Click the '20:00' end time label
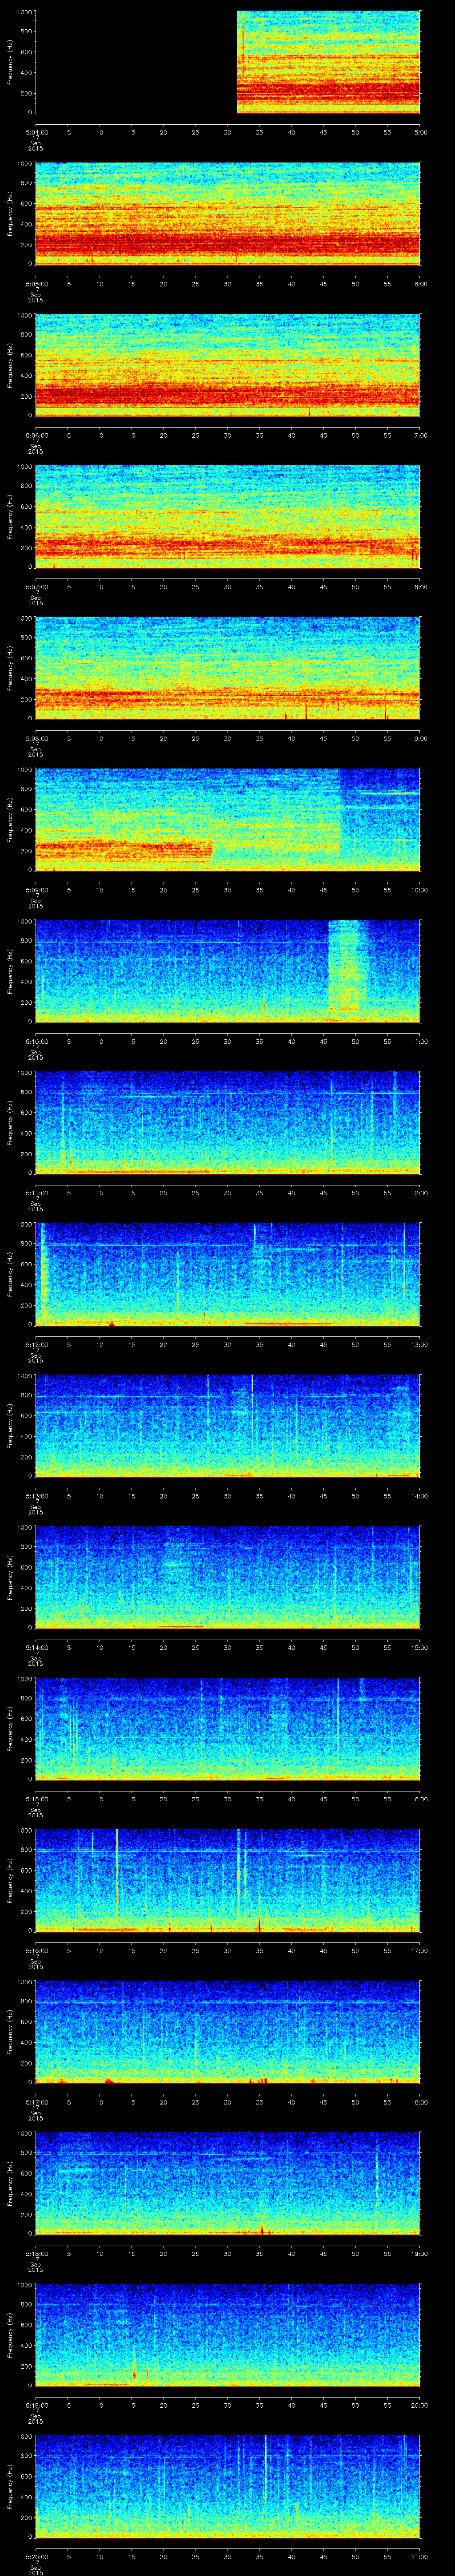The image size is (455, 2576). tap(419, 2404)
